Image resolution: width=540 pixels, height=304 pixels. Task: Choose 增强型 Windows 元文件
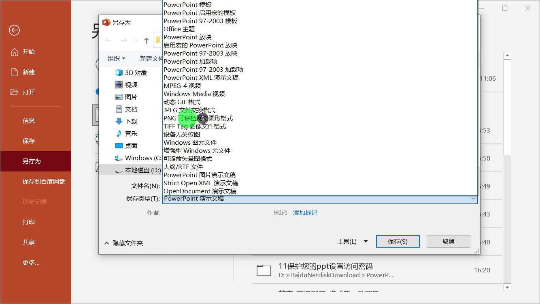320,151
